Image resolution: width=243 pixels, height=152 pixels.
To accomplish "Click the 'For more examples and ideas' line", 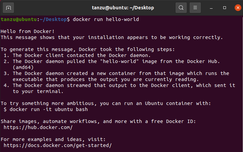I will (53, 139).
